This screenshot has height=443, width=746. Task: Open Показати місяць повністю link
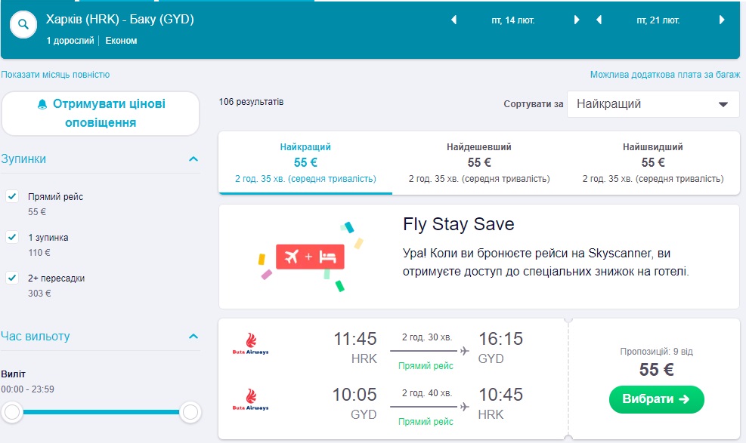56,75
